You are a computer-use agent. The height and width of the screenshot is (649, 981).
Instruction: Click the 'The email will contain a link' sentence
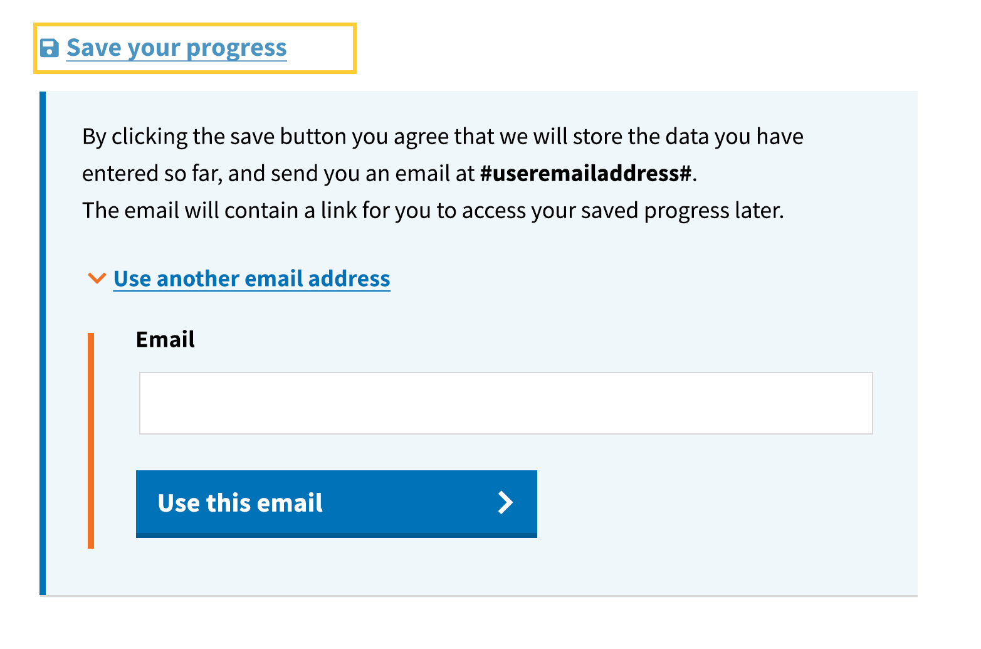click(433, 211)
